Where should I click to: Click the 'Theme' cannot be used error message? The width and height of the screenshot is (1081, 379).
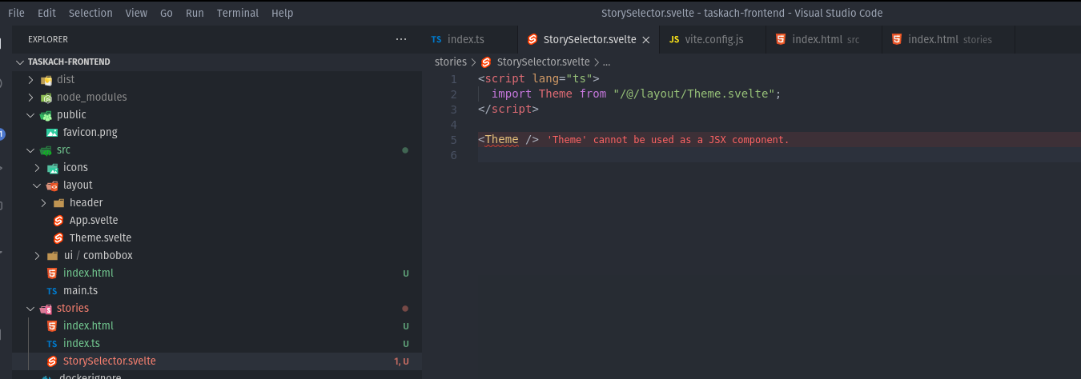coord(669,140)
